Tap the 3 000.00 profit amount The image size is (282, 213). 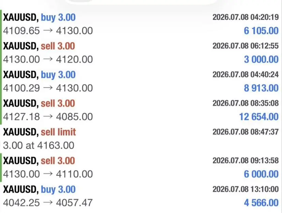pos(261,59)
